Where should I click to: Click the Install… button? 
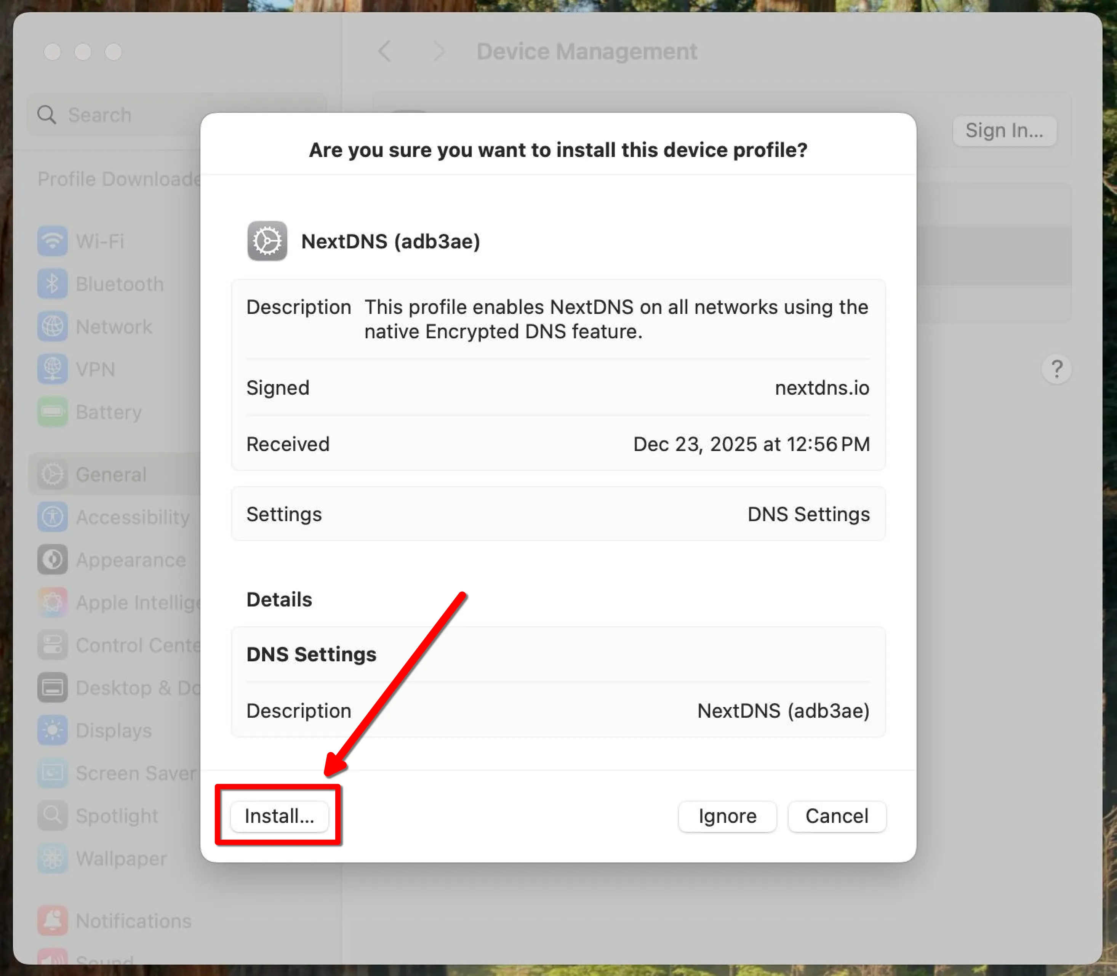click(x=279, y=816)
